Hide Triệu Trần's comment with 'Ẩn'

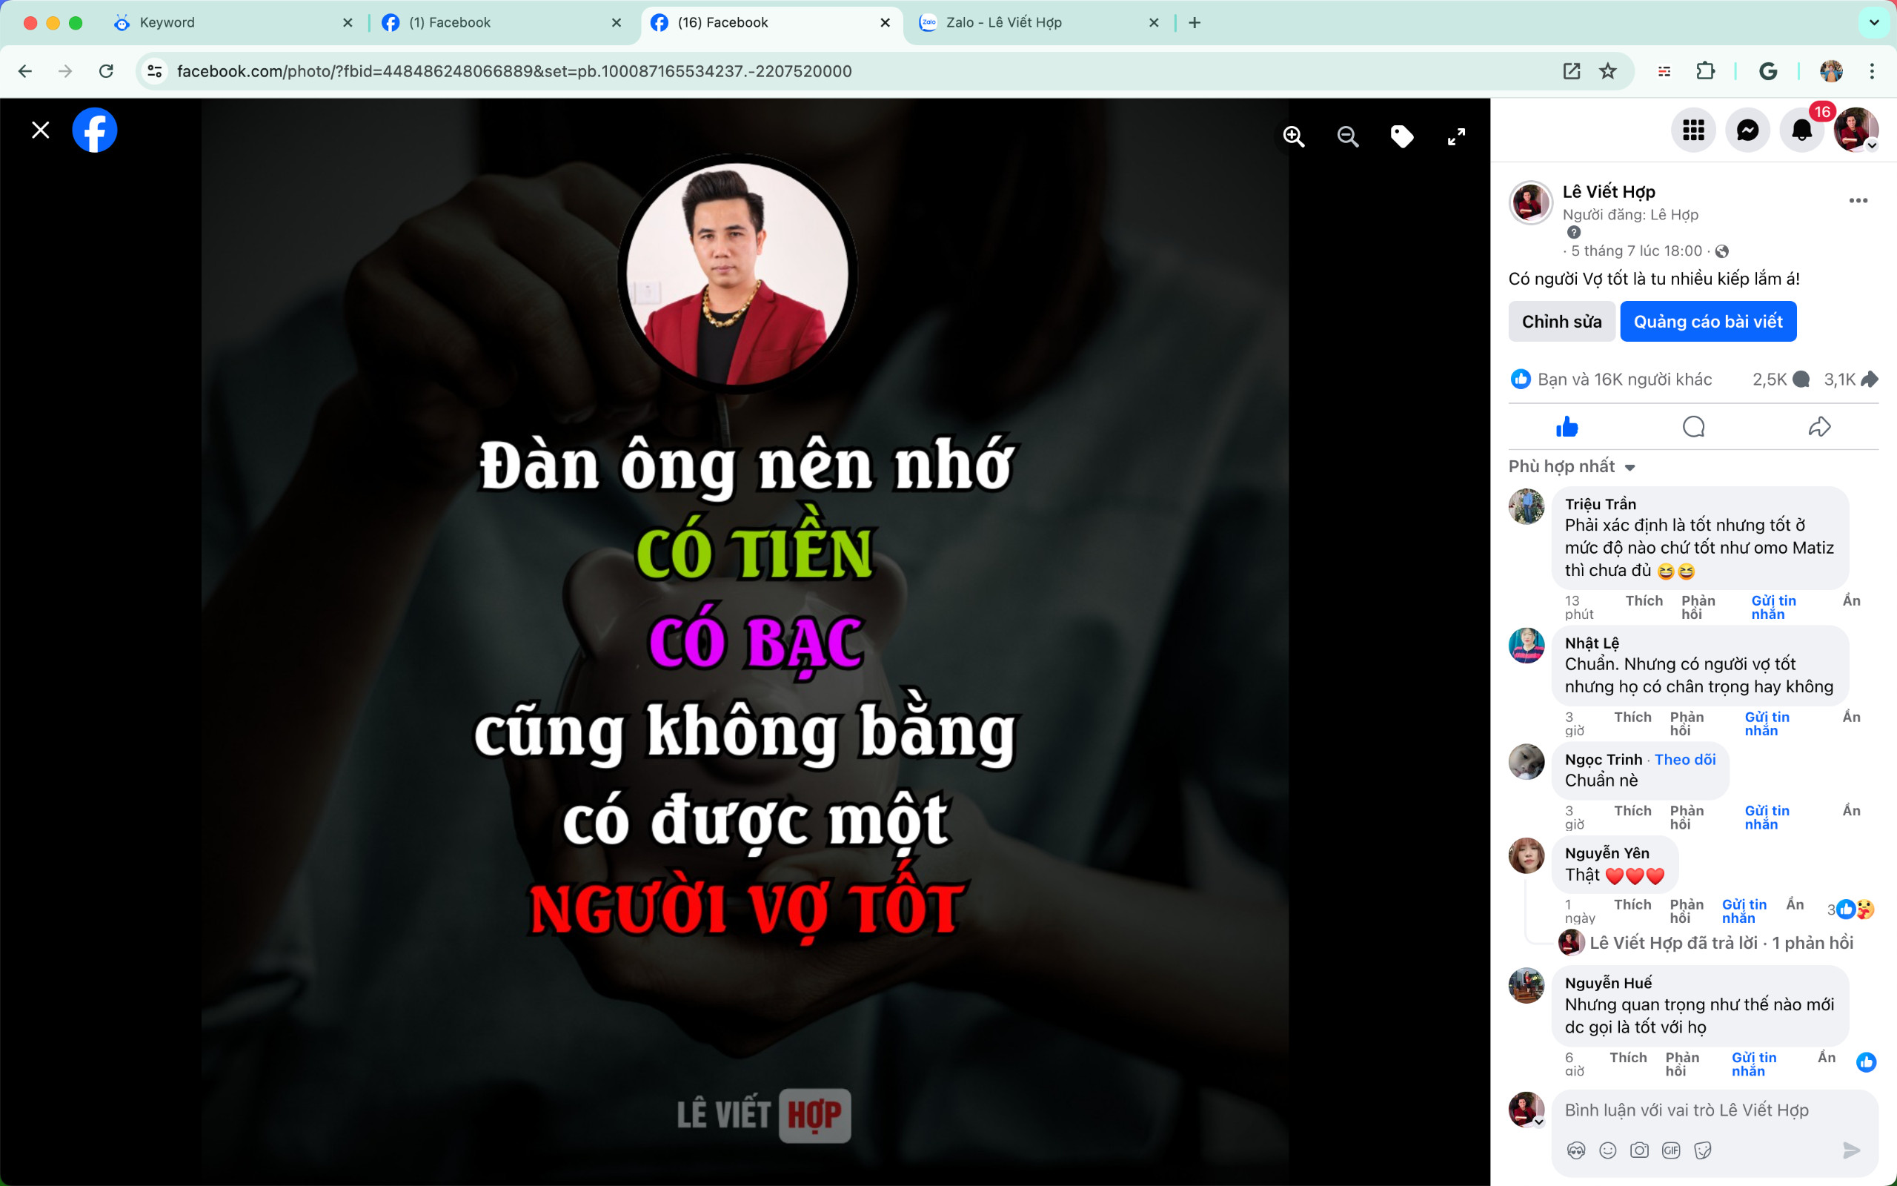tap(1851, 601)
